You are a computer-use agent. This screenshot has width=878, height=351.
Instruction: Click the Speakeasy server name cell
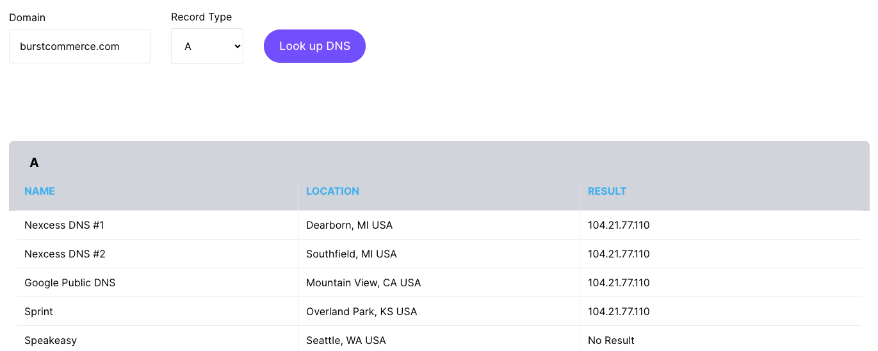tap(51, 340)
